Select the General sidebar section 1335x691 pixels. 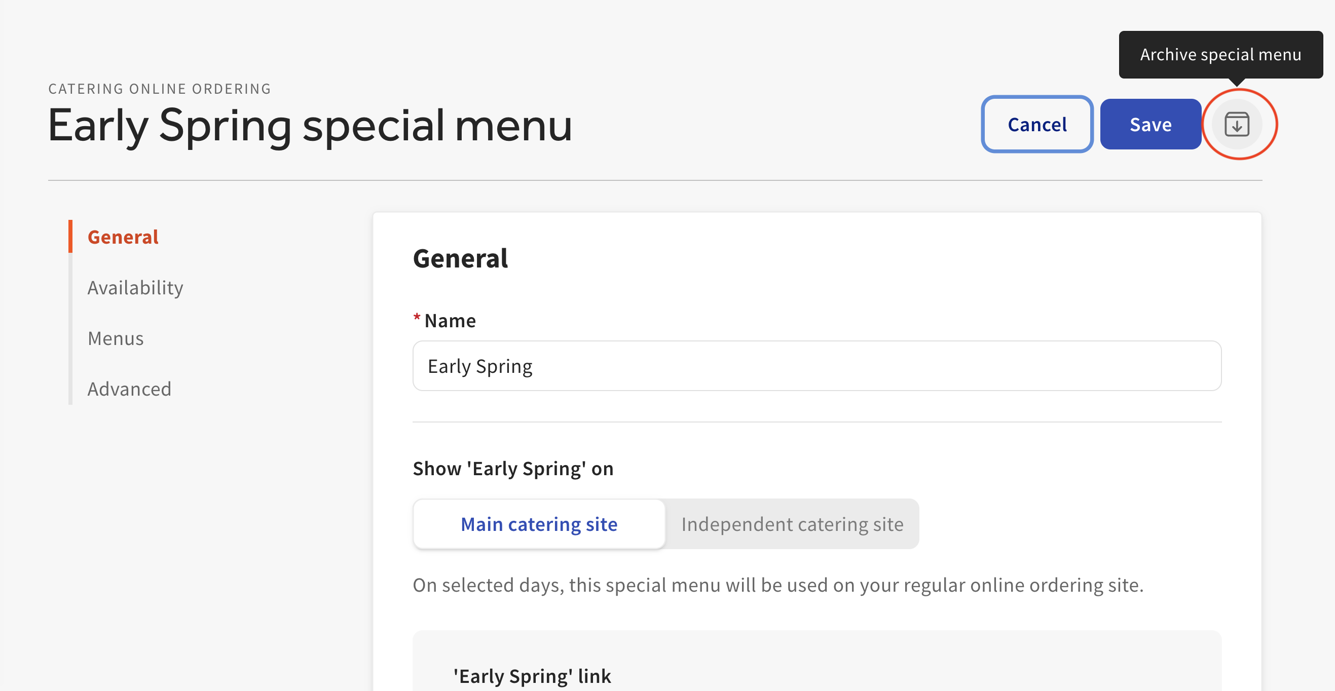point(123,237)
